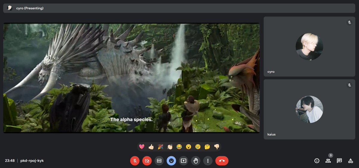The width and height of the screenshot is (359, 168).
Task: Send the clapping hands reaction
Action: click(170, 147)
